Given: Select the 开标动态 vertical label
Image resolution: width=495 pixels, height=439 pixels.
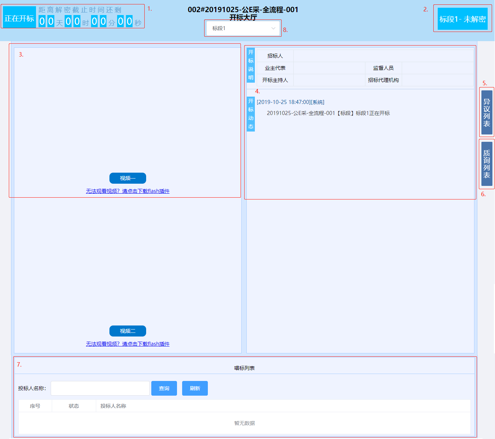Looking at the screenshot, I should click(251, 114).
